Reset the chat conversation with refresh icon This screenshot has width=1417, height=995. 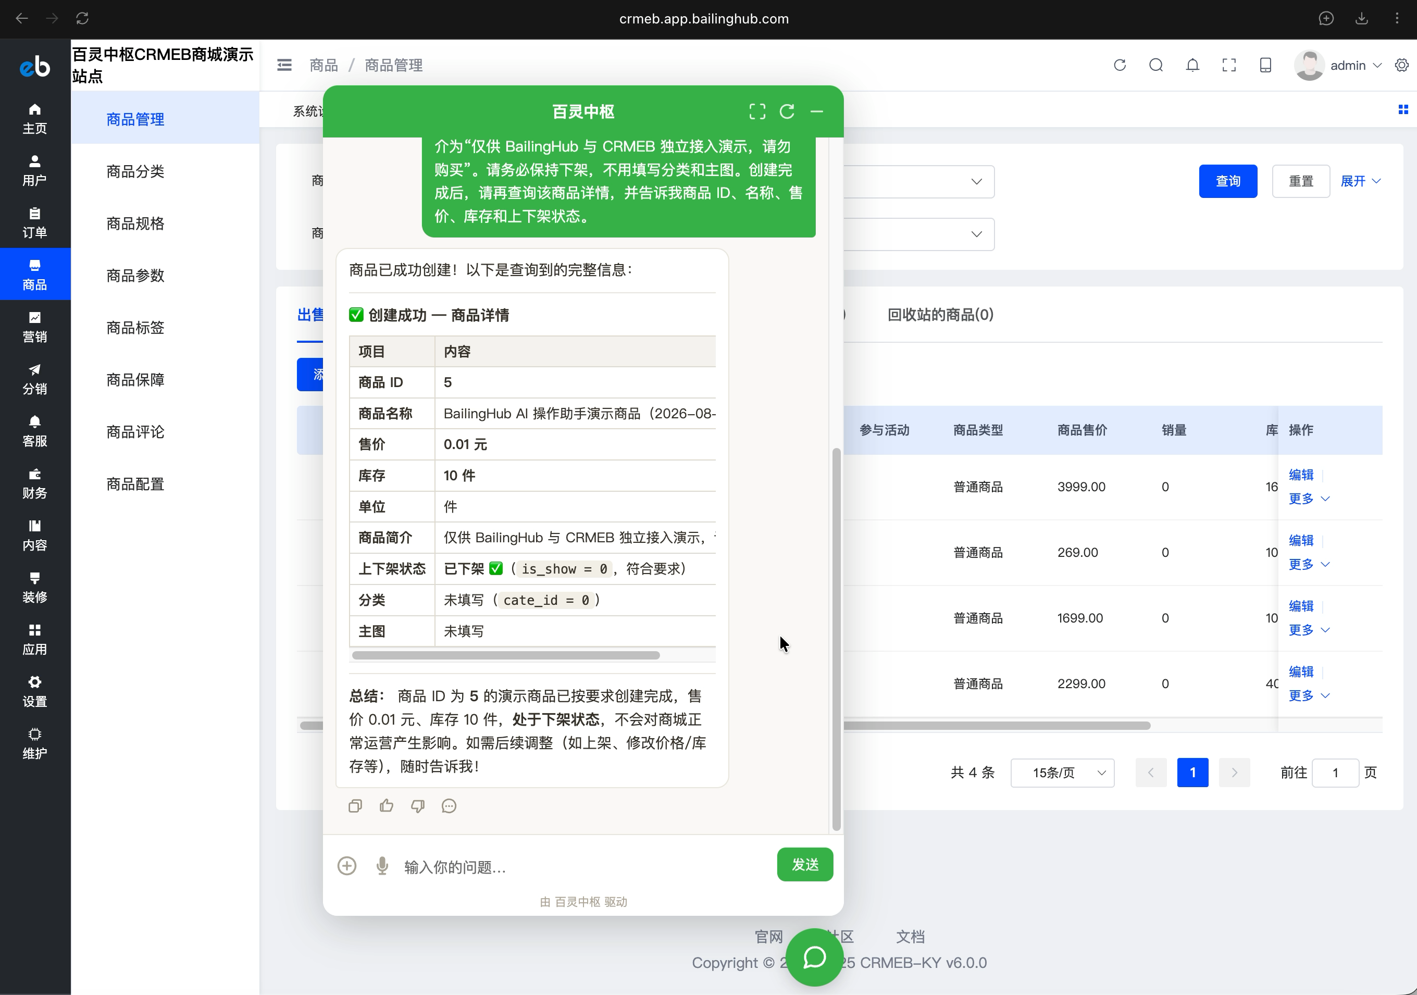pos(787,111)
